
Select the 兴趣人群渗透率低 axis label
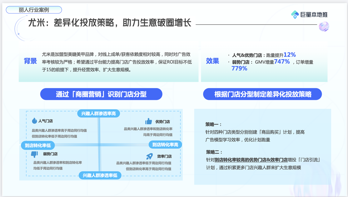coord(100,175)
